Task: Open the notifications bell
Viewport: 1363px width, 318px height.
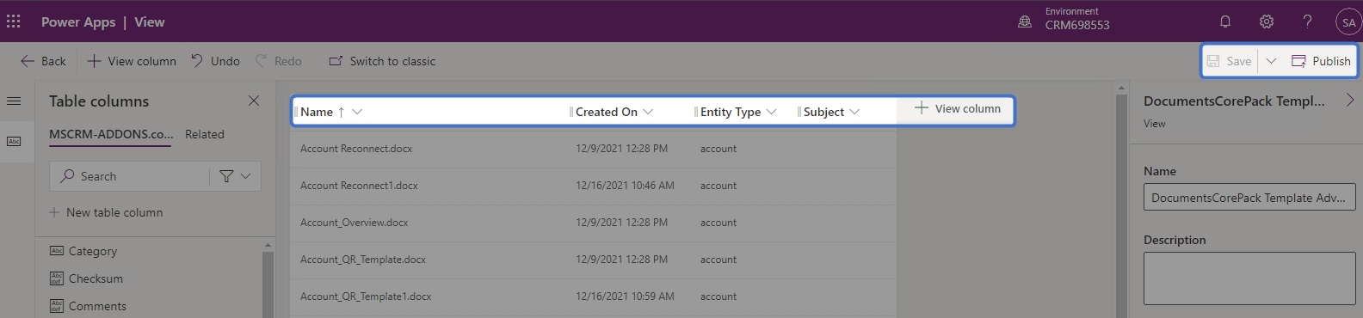Action: point(1225,21)
